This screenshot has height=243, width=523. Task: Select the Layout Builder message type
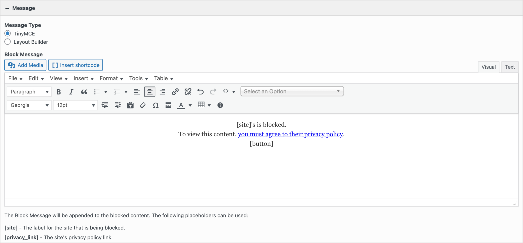click(7, 42)
